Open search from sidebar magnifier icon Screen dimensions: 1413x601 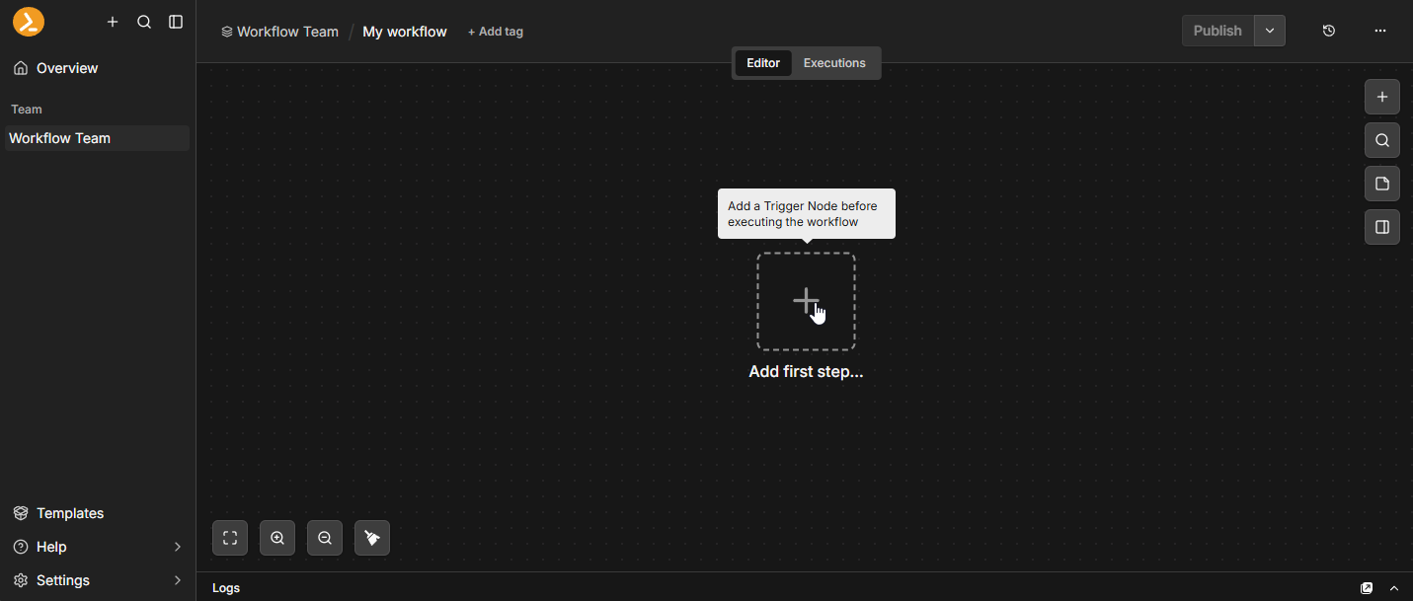tap(144, 22)
